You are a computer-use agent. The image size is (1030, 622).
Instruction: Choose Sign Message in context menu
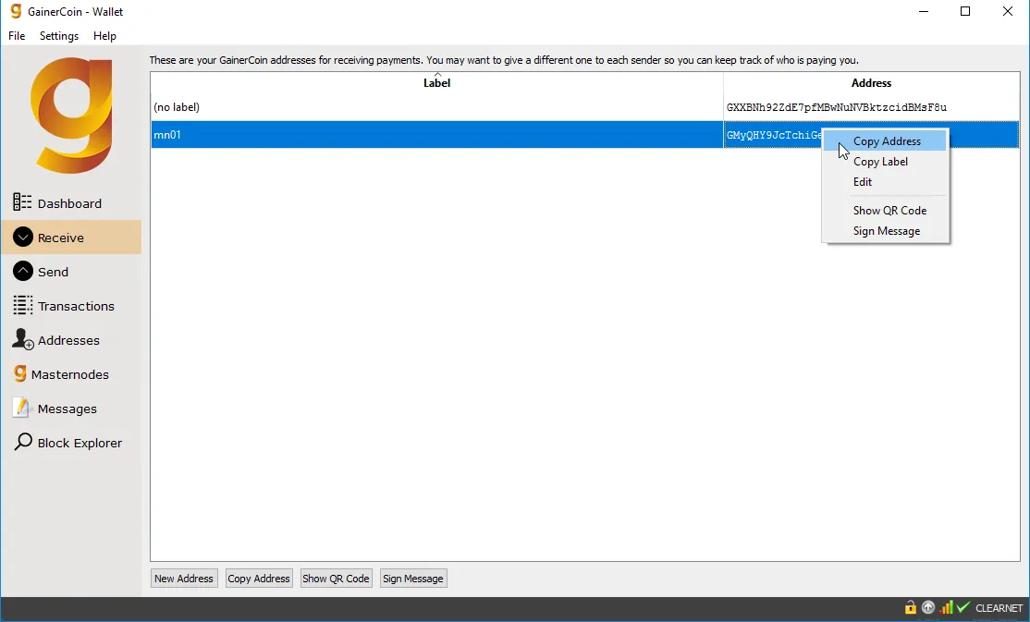tap(886, 230)
